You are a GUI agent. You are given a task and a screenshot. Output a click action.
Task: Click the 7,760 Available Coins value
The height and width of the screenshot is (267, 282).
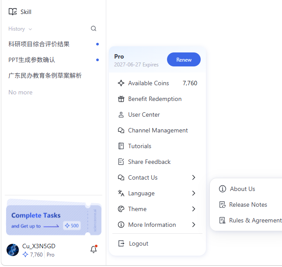coord(190,83)
